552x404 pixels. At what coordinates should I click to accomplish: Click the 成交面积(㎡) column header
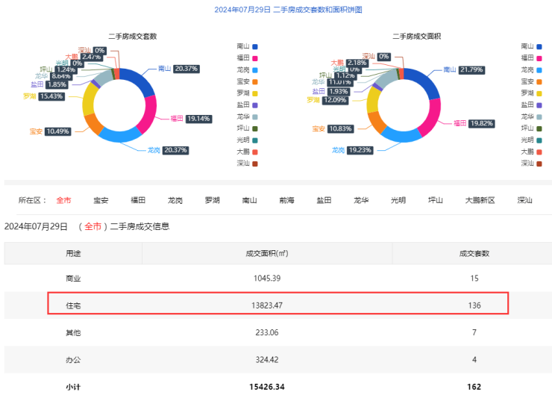(267, 253)
